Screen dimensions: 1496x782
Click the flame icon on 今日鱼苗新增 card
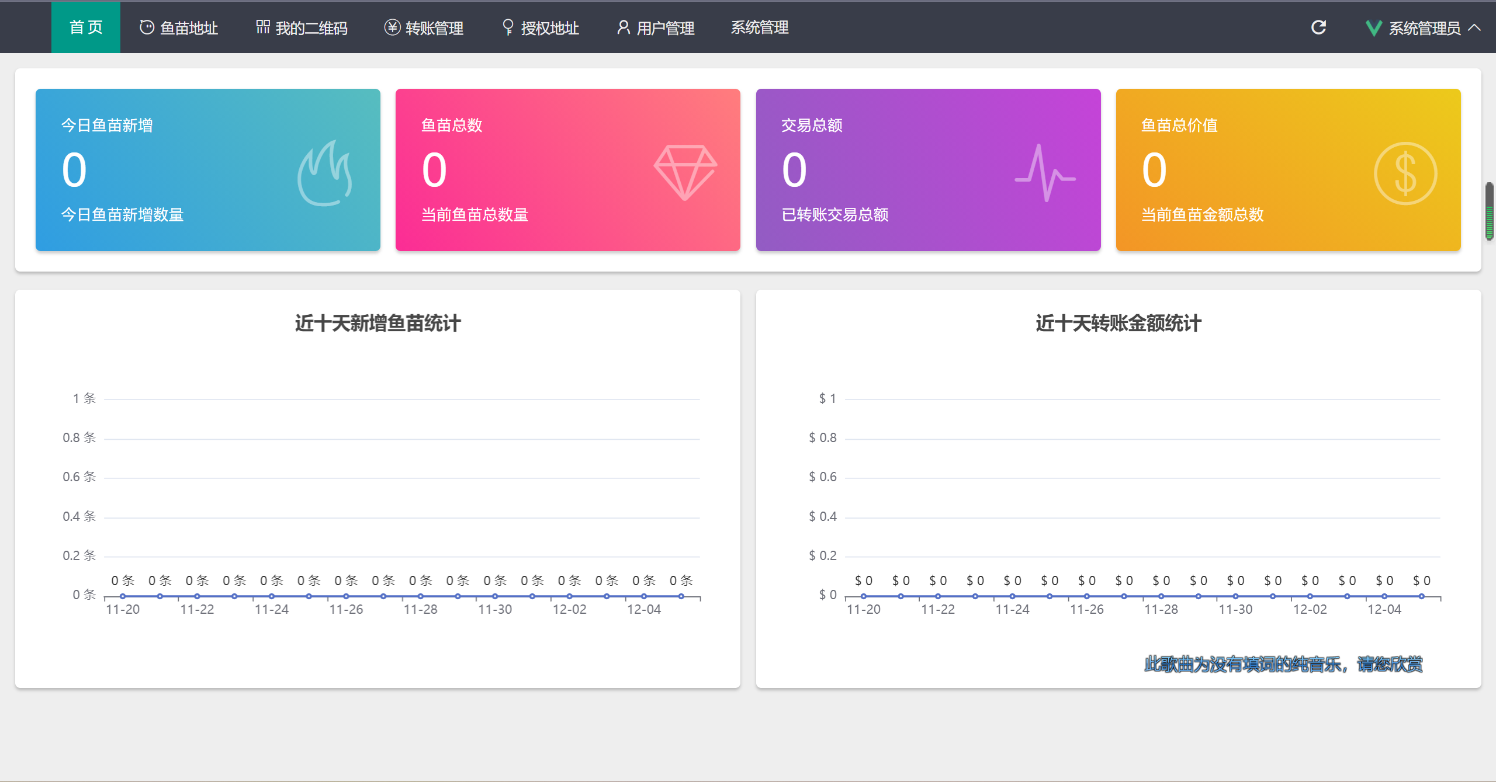[325, 173]
